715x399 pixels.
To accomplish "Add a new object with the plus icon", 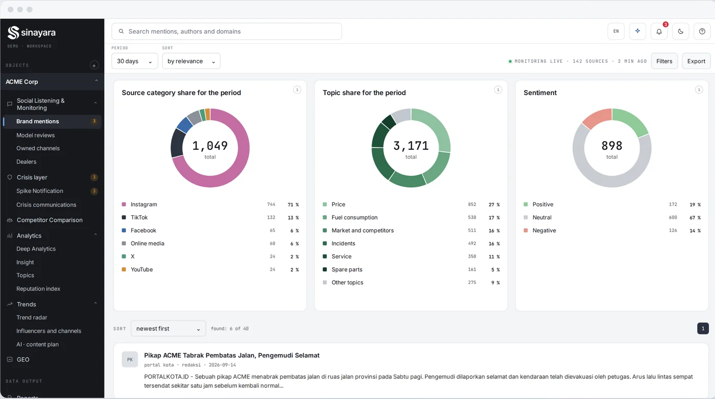I will [x=94, y=65].
